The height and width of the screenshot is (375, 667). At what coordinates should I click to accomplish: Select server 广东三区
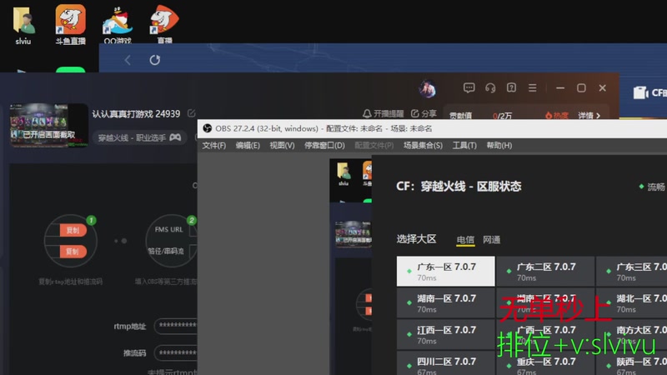(x=631, y=272)
